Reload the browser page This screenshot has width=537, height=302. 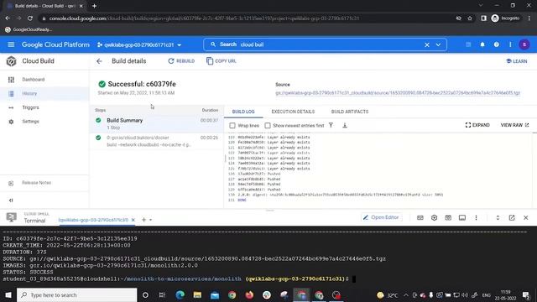[x=30, y=18]
